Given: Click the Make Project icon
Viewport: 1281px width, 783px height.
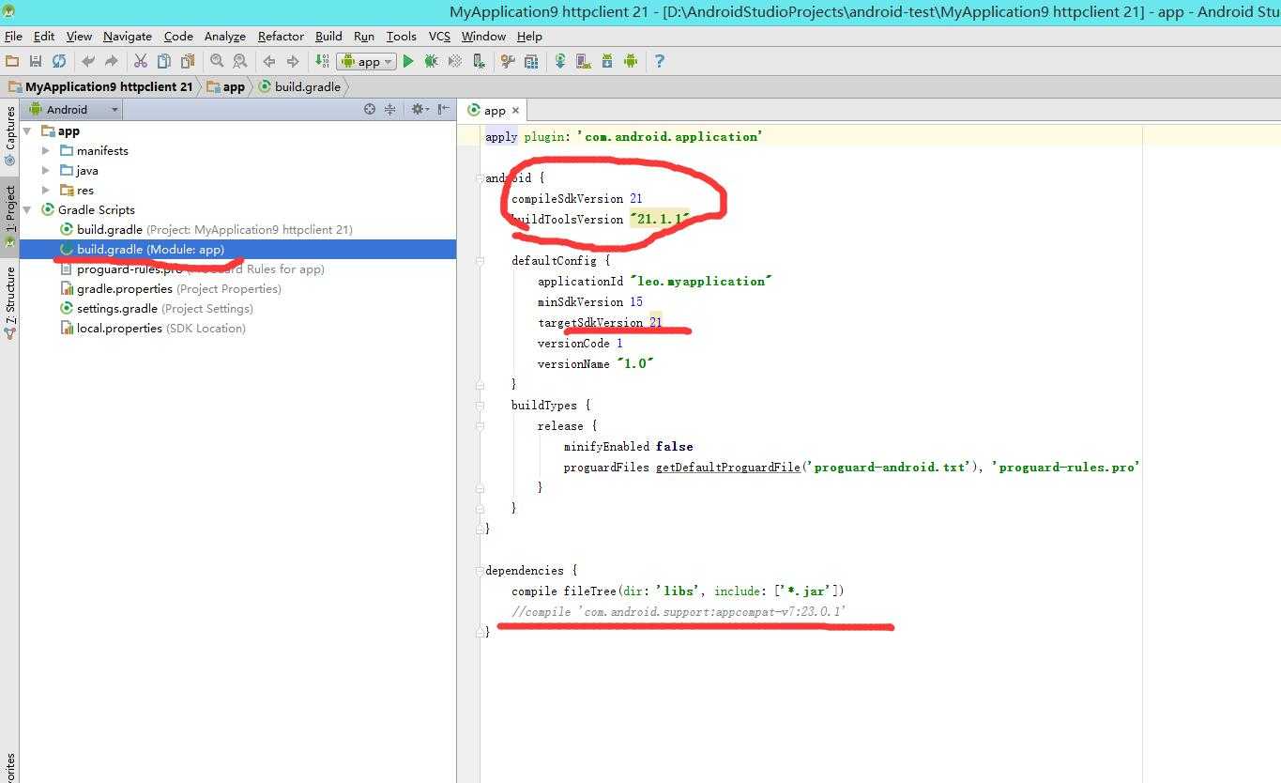Looking at the screenshot, I should click(x=322, y=61).
